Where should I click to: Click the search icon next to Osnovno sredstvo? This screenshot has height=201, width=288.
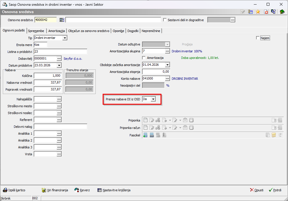tap(62, 20)
